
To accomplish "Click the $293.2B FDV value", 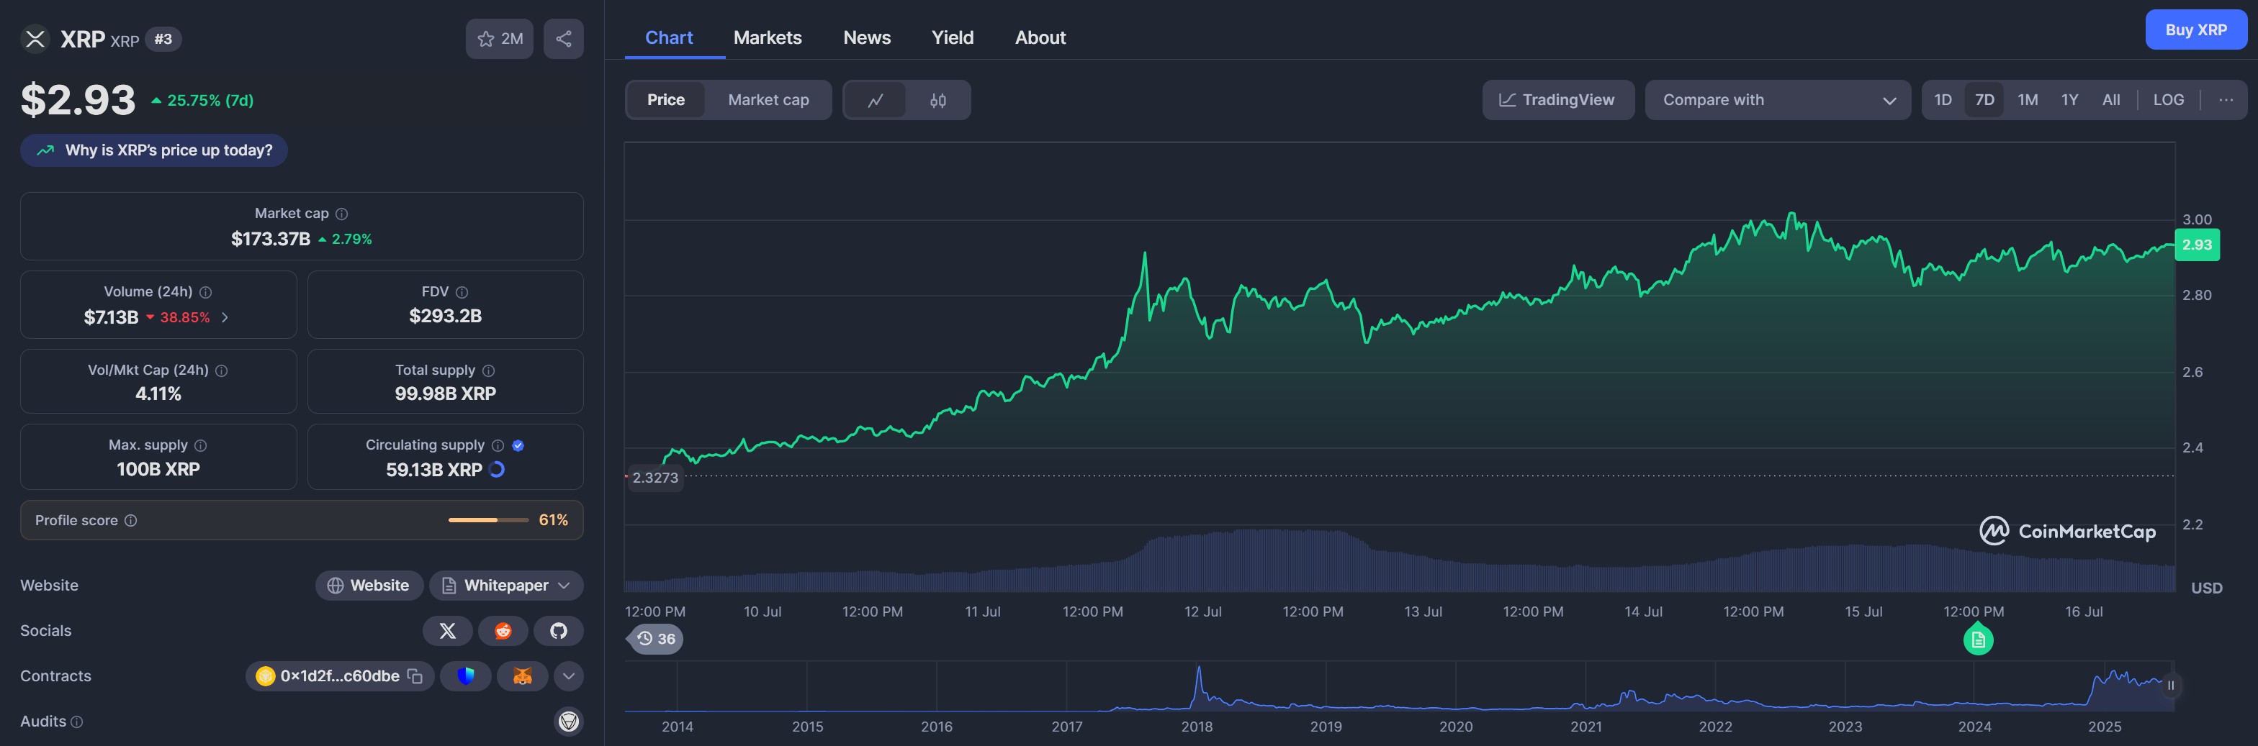I will (x=445, y=316).
